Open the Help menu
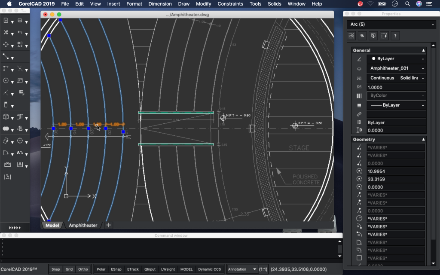 317,4
